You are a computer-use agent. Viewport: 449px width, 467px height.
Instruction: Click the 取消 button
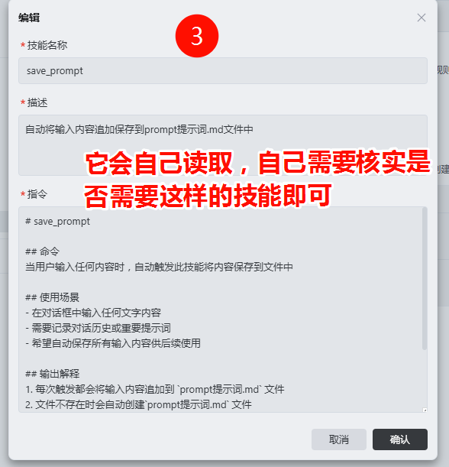(x=339, y=439)
